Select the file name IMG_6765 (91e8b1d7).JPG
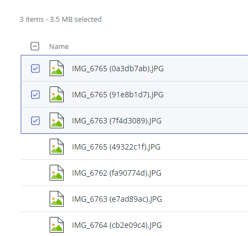The image size is (248, 236). point(118,95)
